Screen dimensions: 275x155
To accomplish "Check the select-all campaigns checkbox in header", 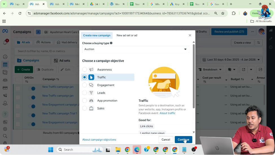I will click(x=18, y=79).
